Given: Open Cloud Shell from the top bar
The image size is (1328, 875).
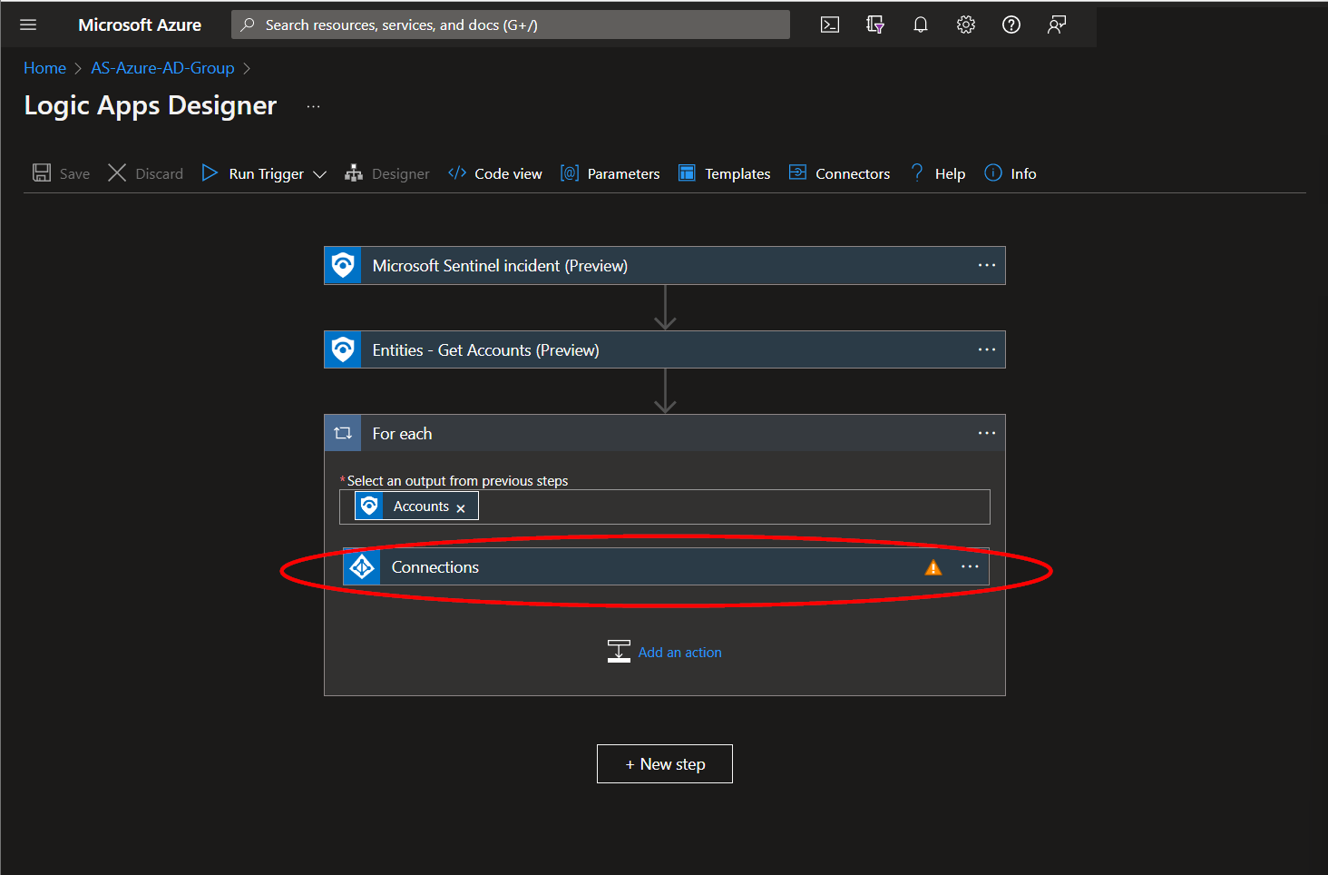Looking at the screenshot, I should click(x=830, y=25).
